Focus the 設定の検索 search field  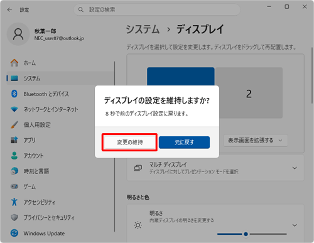pos(157,9)
